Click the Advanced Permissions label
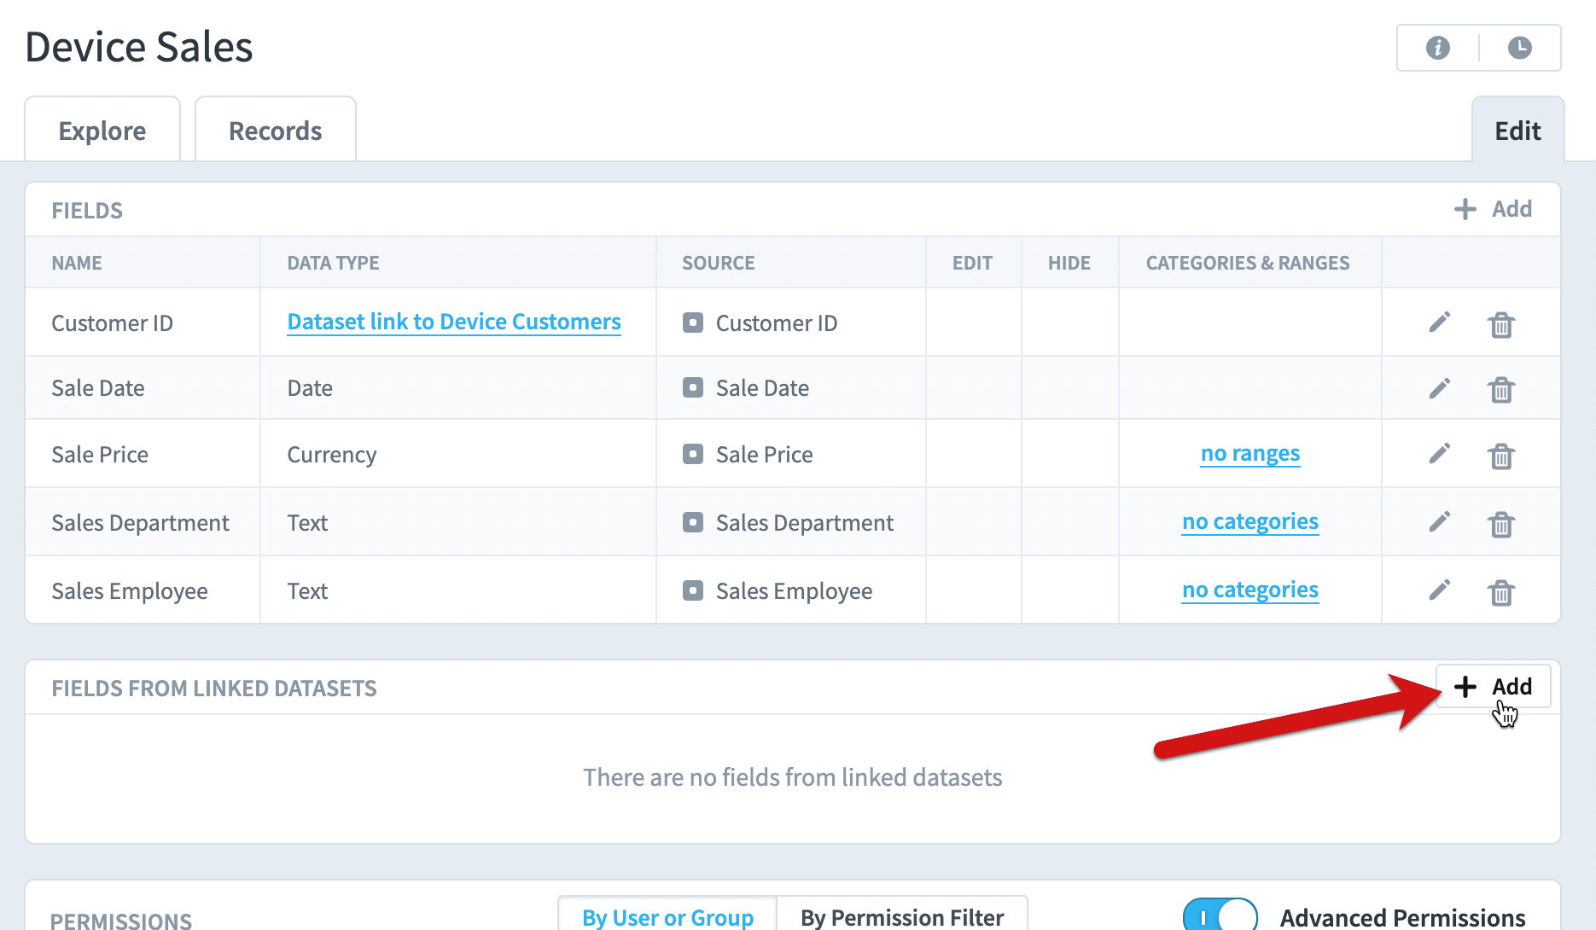The image size is (1596, 930). click(1402, 917)
